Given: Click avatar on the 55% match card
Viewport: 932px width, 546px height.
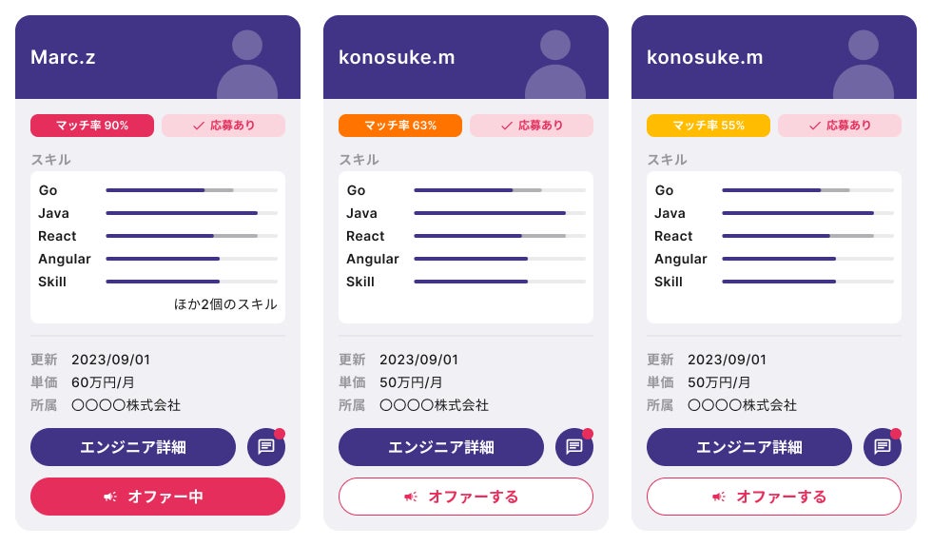Looking at the screenshot, I should 864,68.
